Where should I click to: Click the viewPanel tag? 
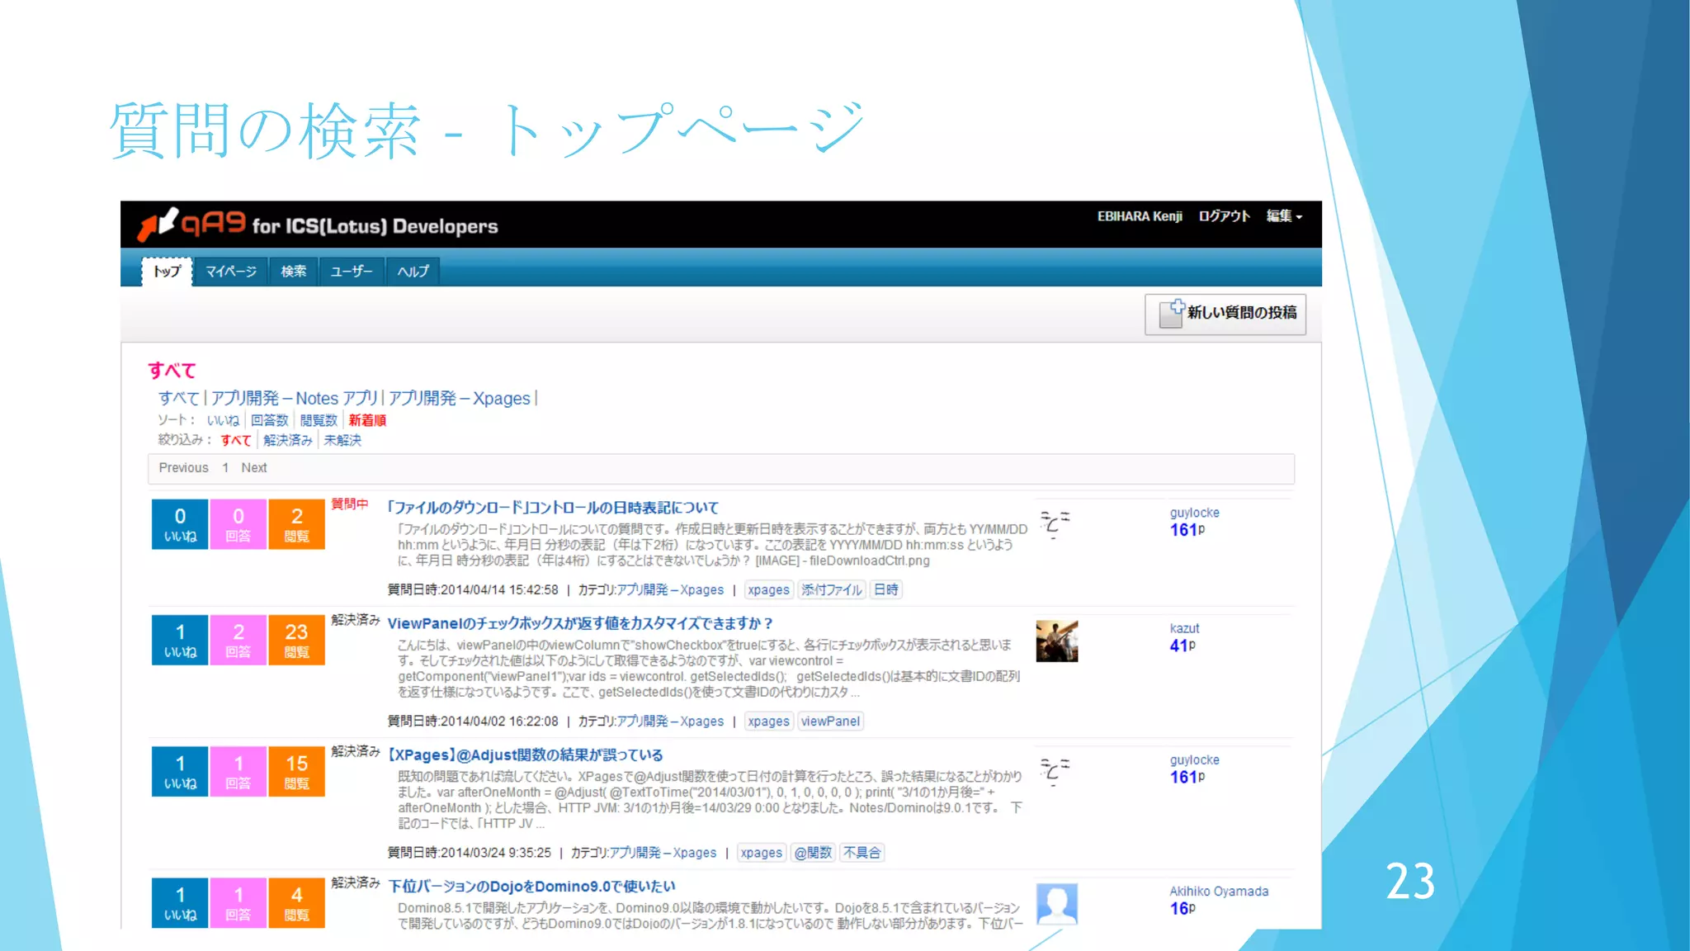[830, 722]
